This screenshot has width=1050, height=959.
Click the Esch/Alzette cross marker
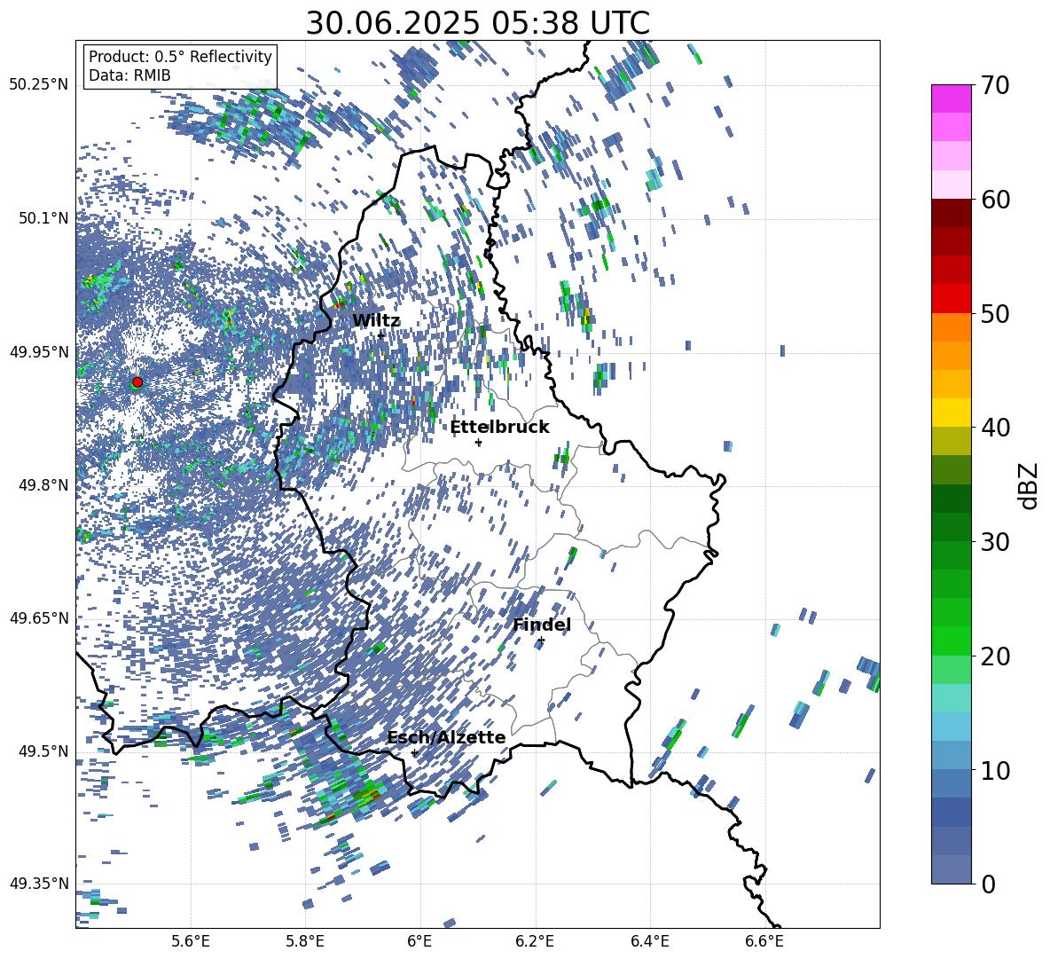414,752
